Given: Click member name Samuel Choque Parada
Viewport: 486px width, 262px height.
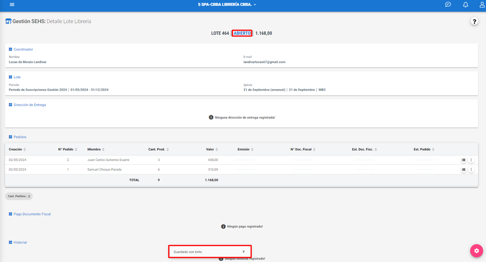Looking at the screenshot, I should click(x=104, y=169).
